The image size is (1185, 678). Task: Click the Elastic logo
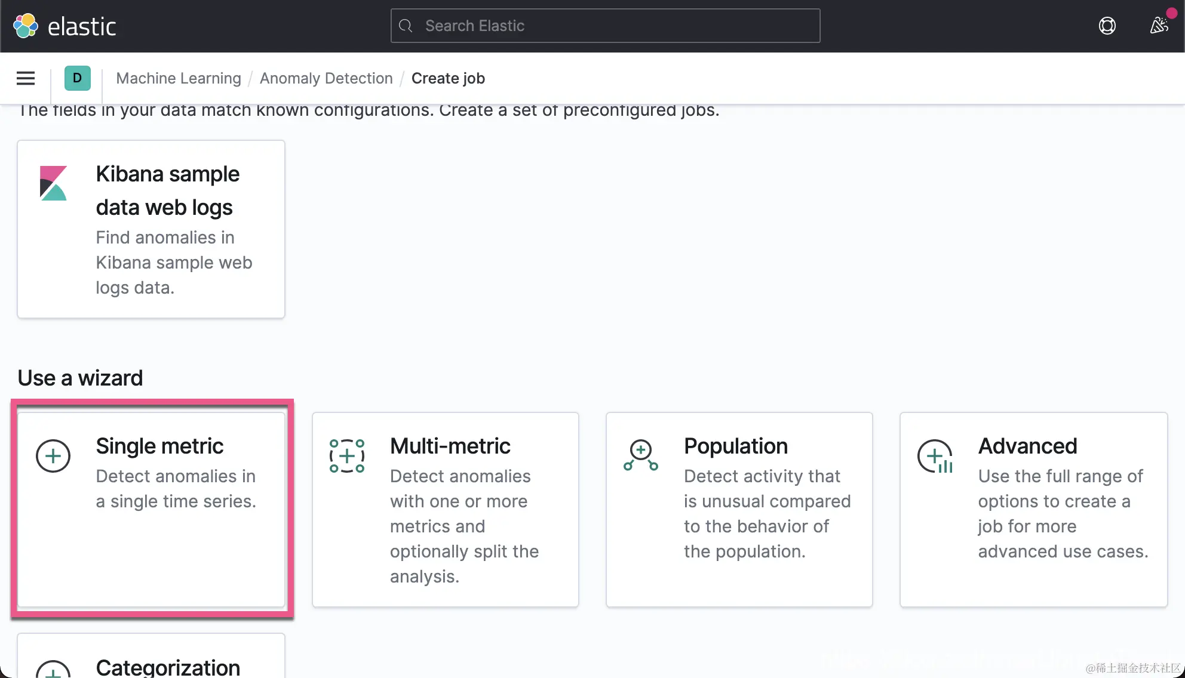coord(64,26)
